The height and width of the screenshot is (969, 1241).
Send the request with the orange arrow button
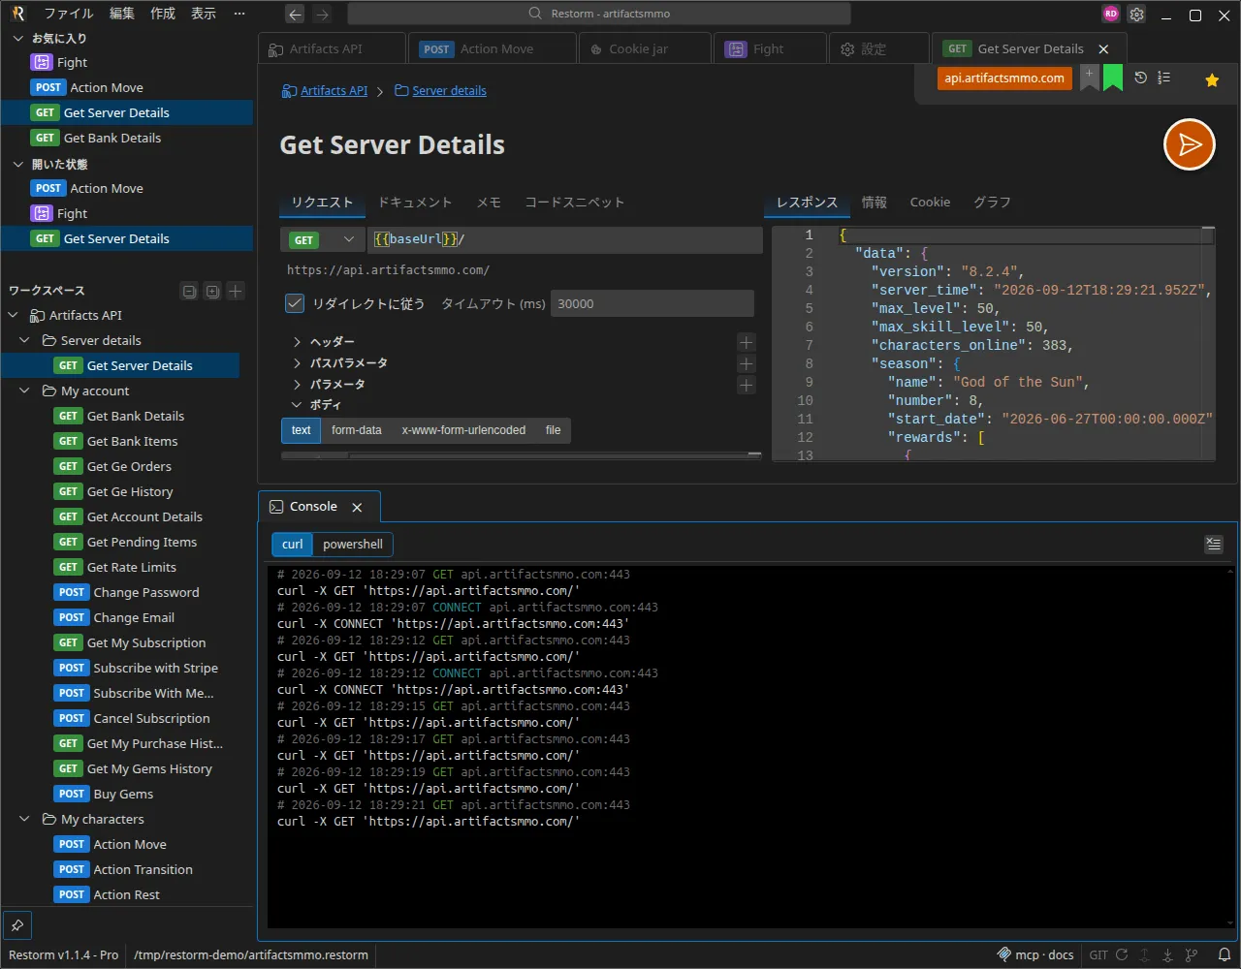click(x=1189, y=144)
